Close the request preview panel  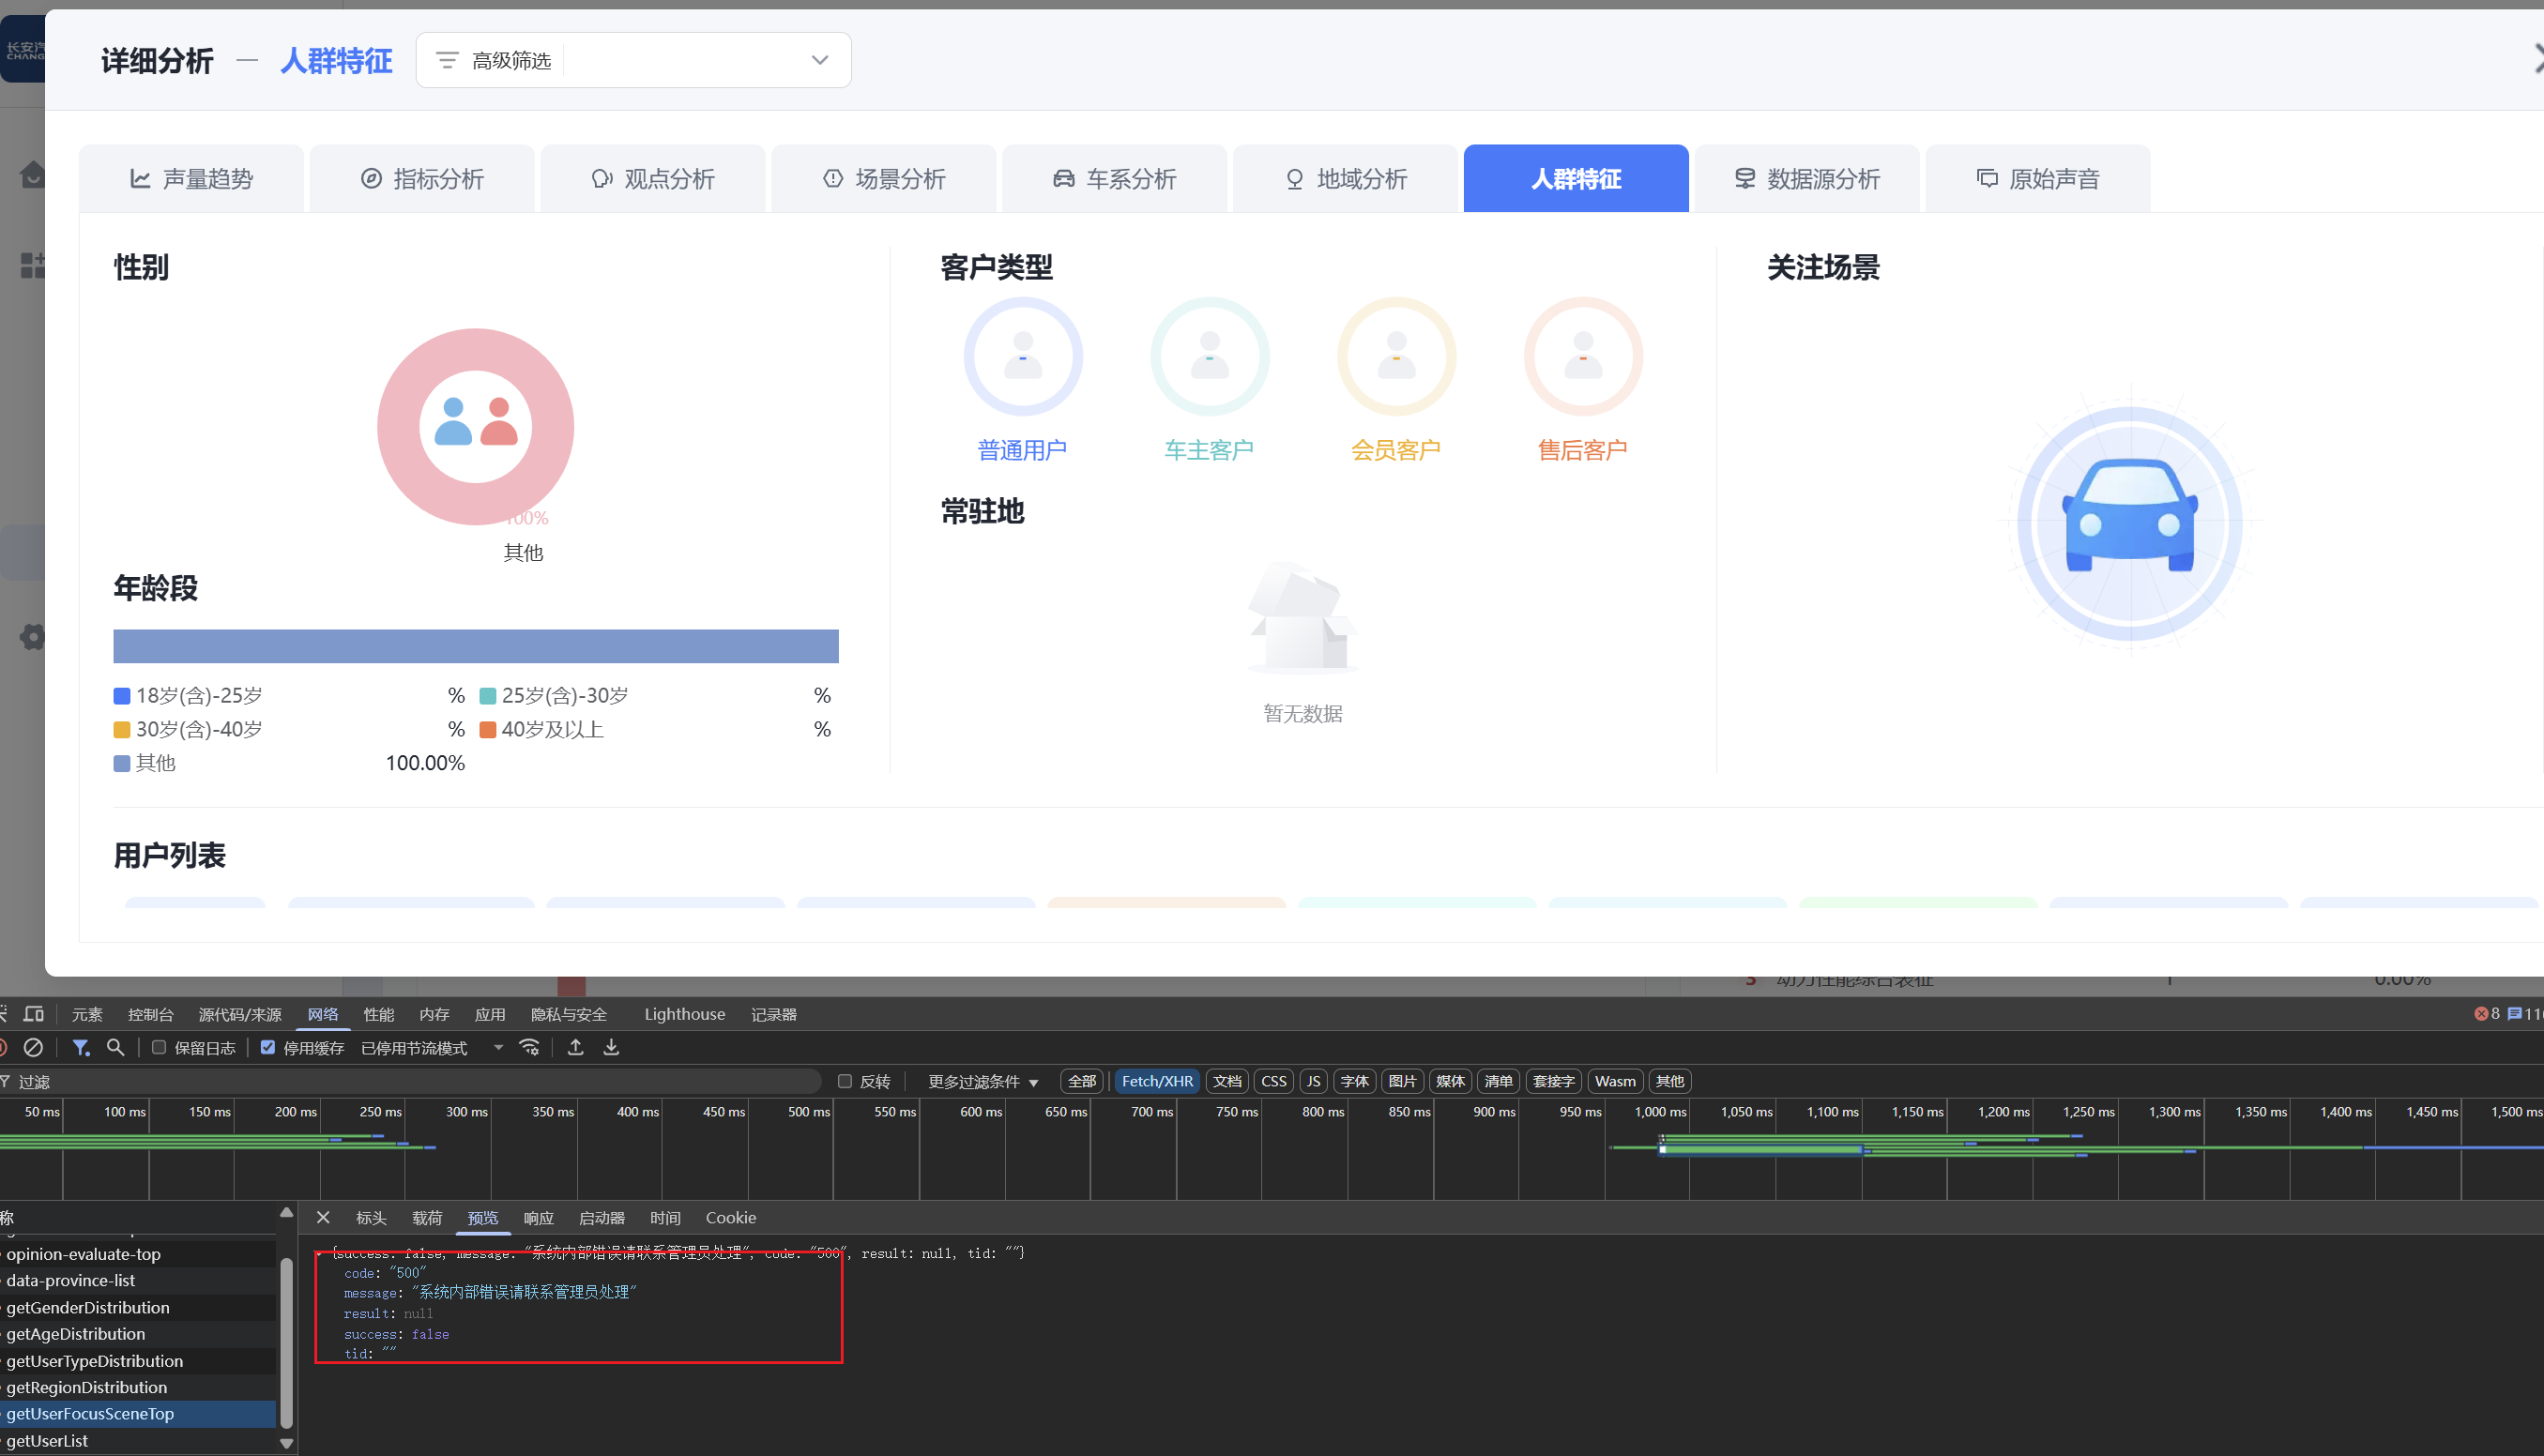point(323,1217)
